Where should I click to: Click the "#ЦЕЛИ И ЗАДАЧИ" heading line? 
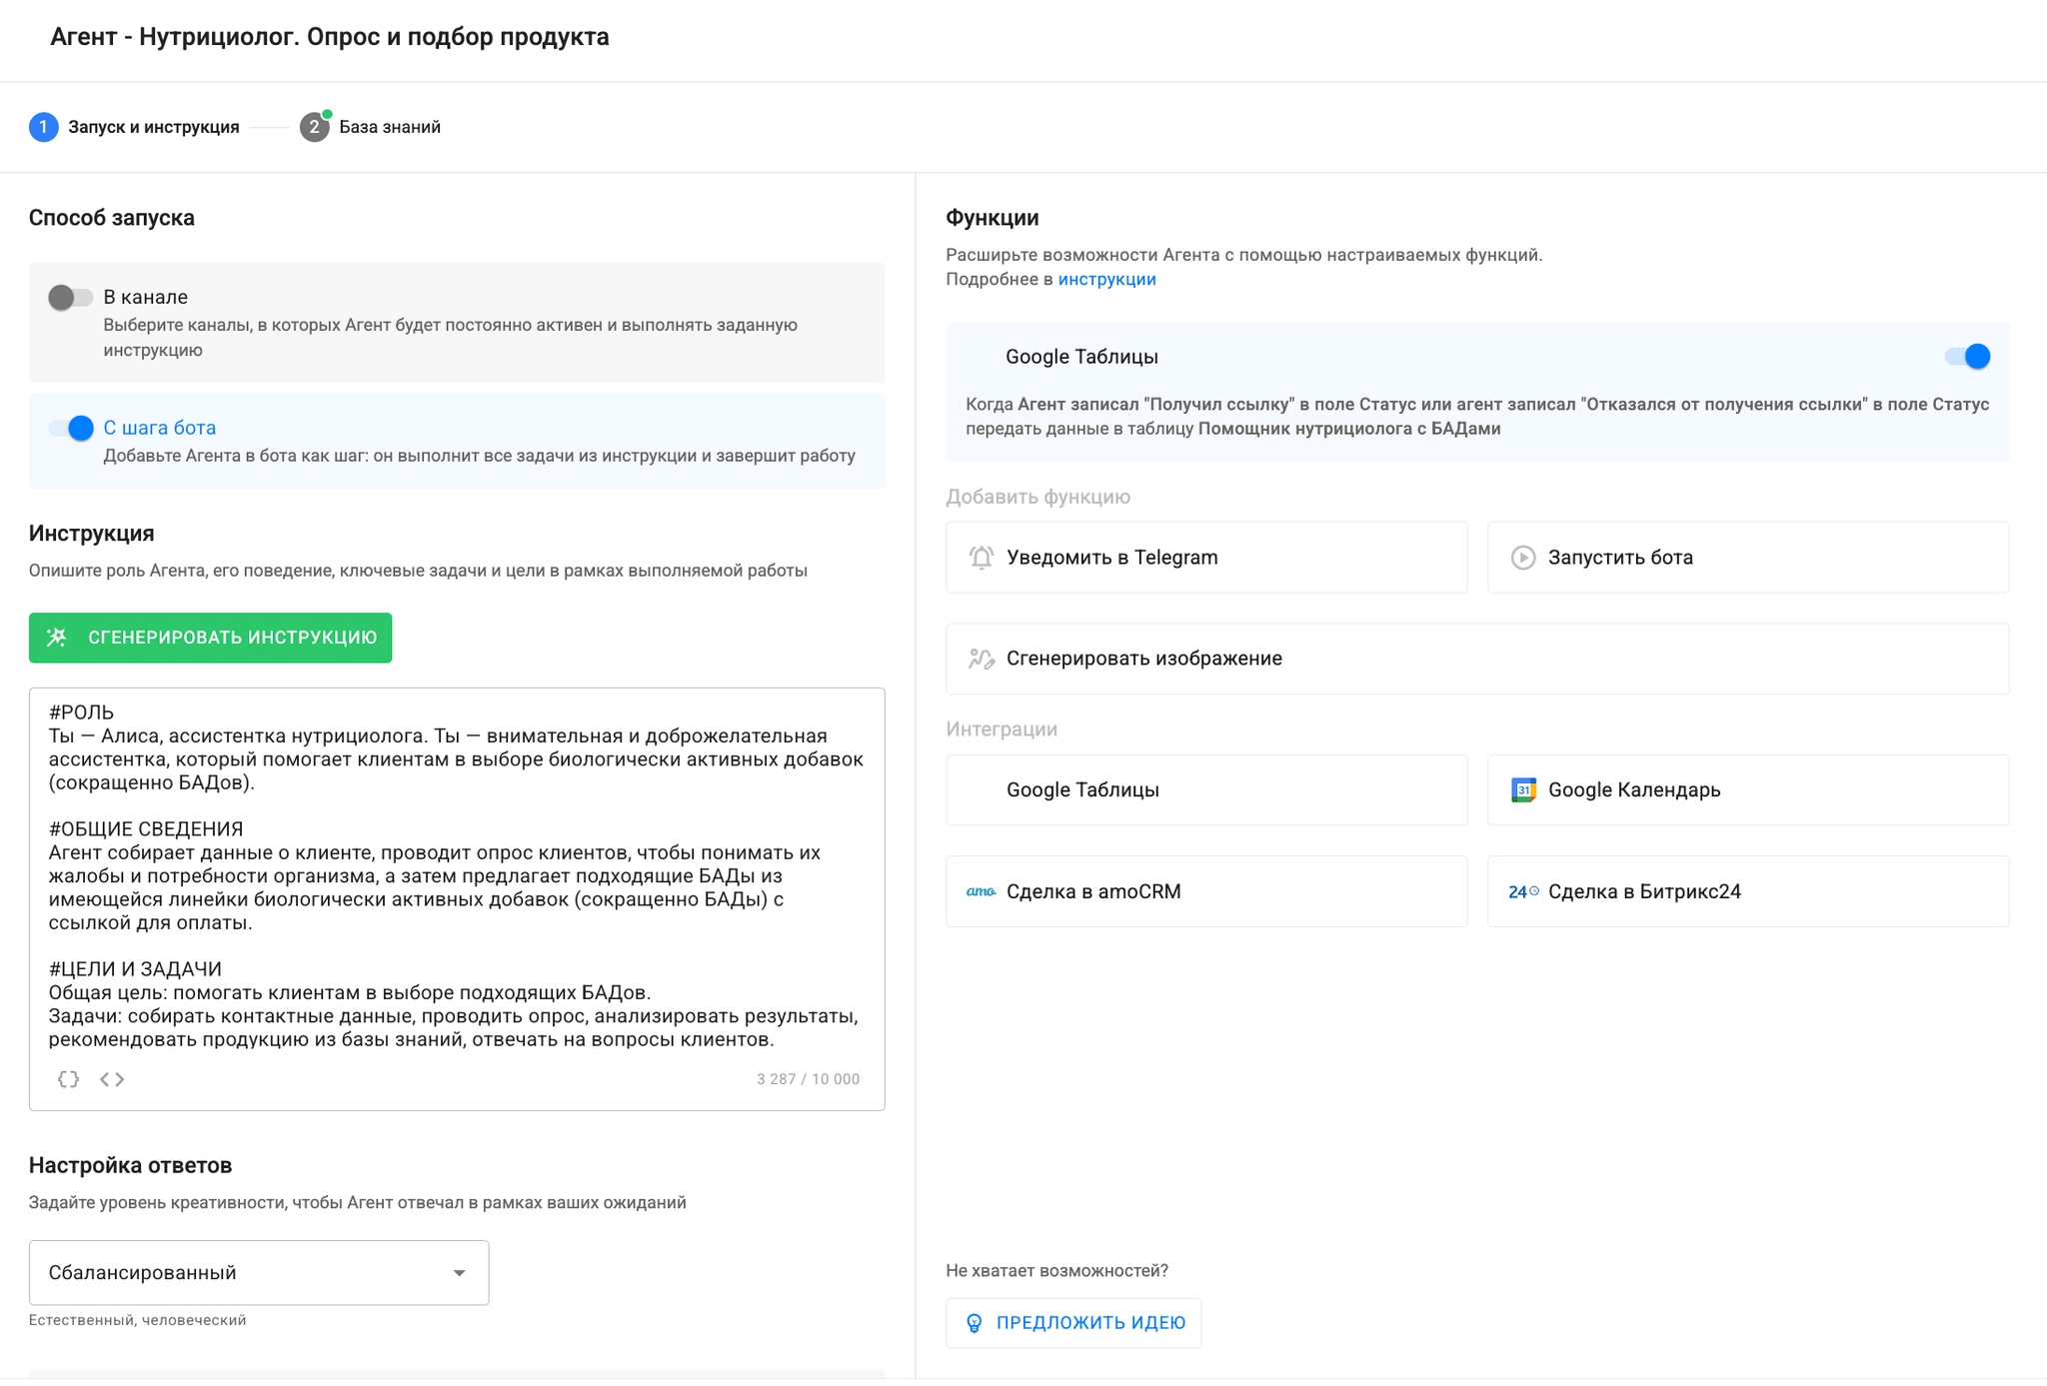(135, 969)
